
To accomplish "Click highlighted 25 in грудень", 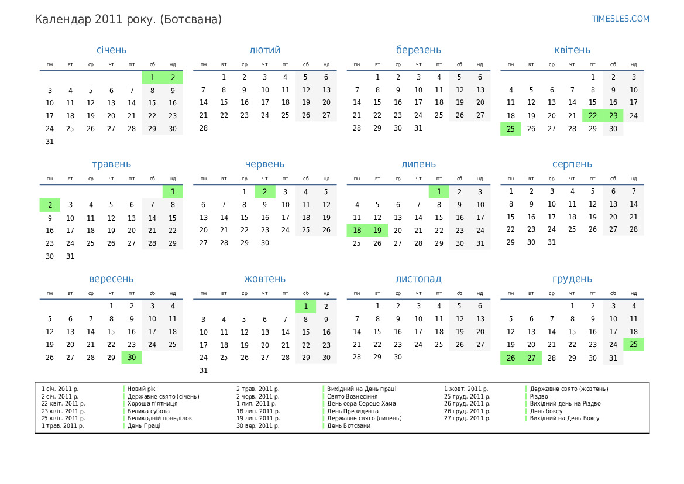I will 634,345.
